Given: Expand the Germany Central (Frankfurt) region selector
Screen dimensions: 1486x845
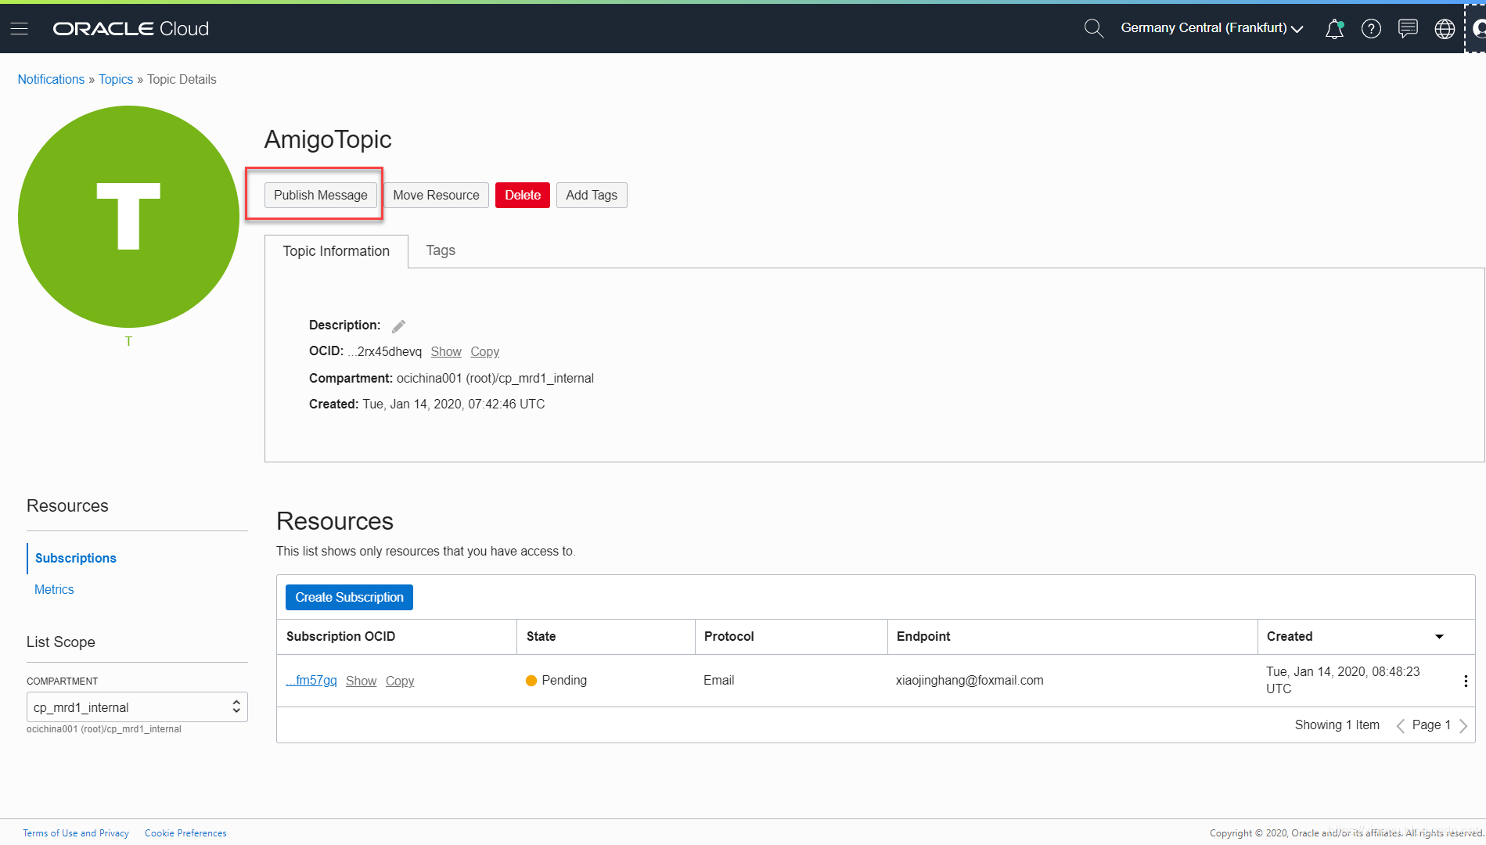Looking at the screenshot, I should [x=1211, y=28].
